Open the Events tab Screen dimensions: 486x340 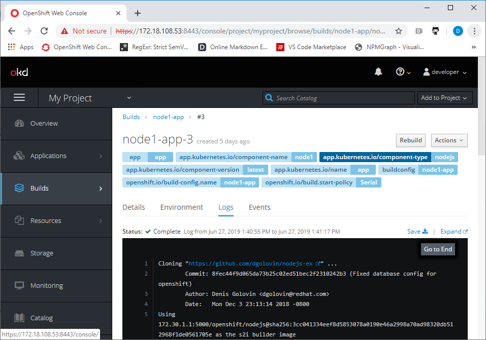click(x=260, y=207)
